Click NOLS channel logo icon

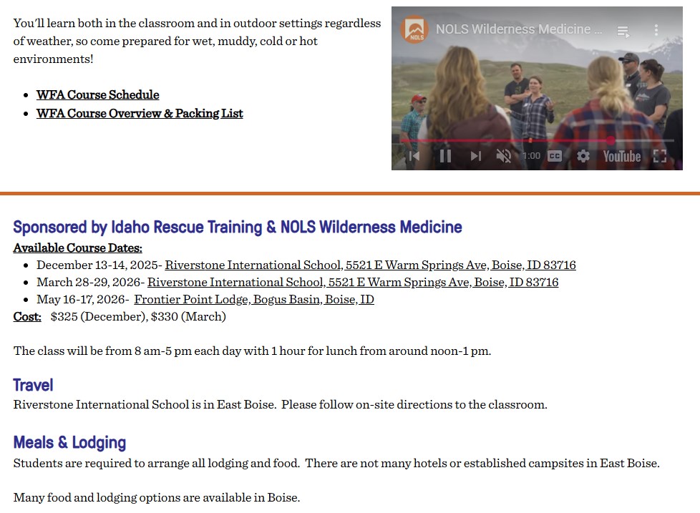click(x=414, y=30)
